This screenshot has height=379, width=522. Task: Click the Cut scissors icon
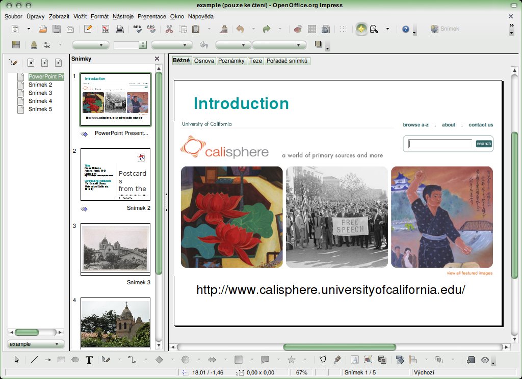[169, 29]
